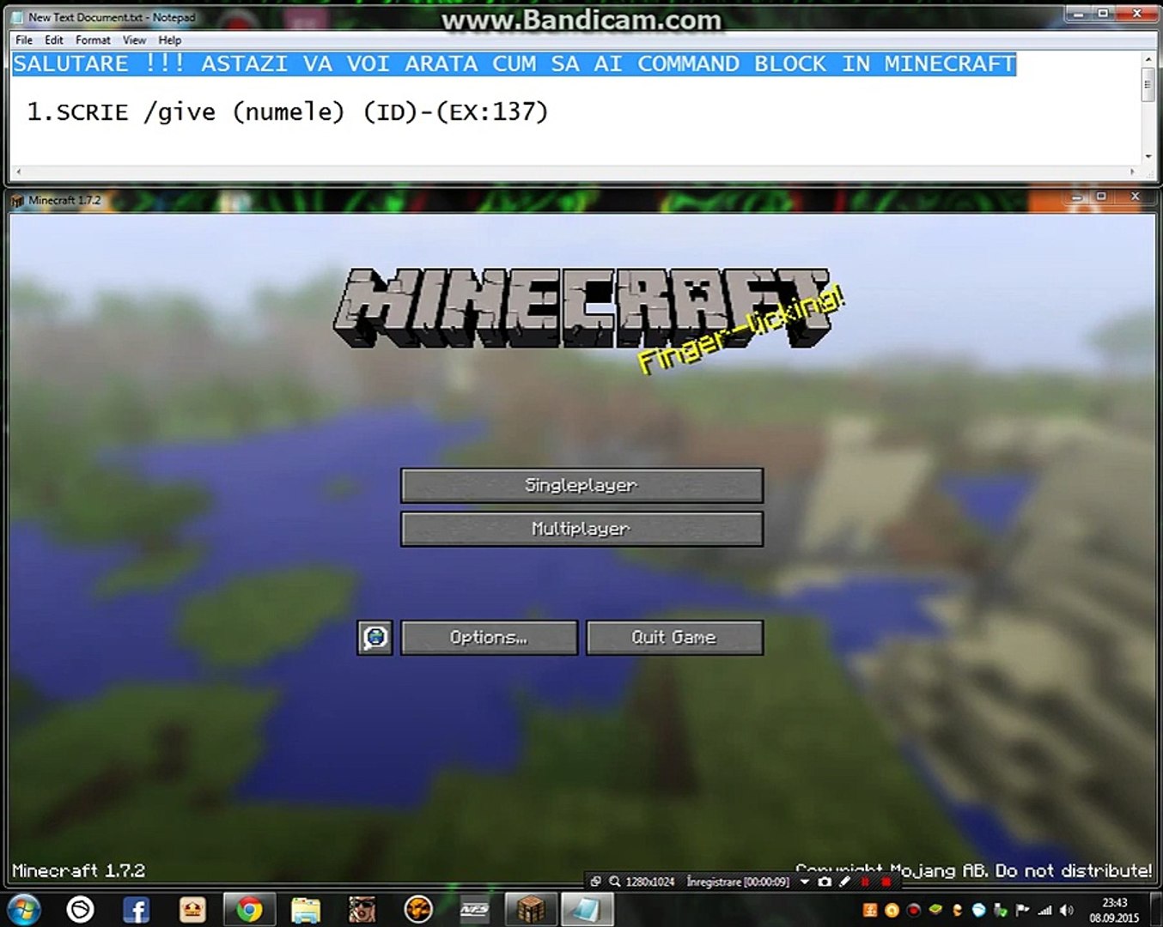Viewport: 1163px width, 927px height.
Task: Open Action Center flag tray icon
Action: coord(1023,910)
